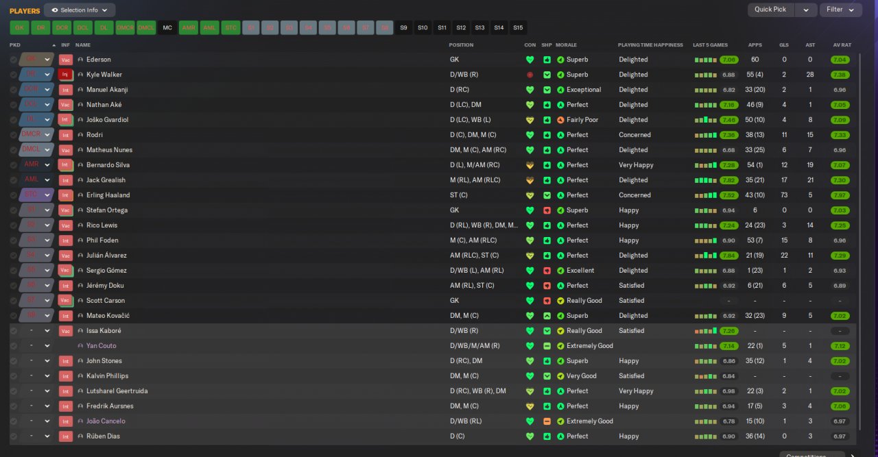Open Erling Haaland's player name link
Viewport: 878px width, 457px height.
click(x=108, y=195)
